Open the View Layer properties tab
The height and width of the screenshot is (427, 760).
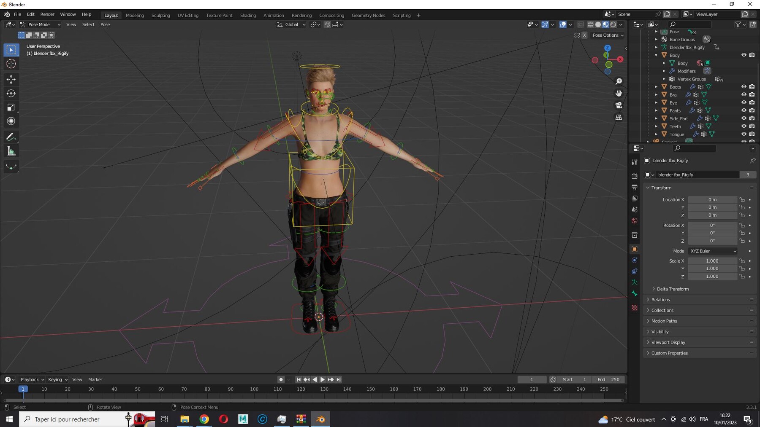point(634,198)
